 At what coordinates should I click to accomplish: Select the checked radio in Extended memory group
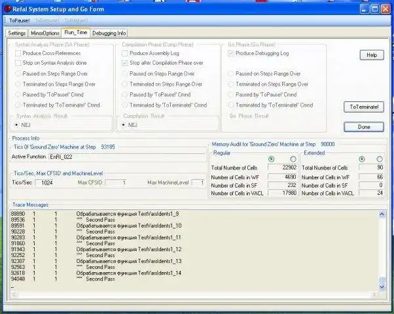pyautogui.click(x=362, y=159)
